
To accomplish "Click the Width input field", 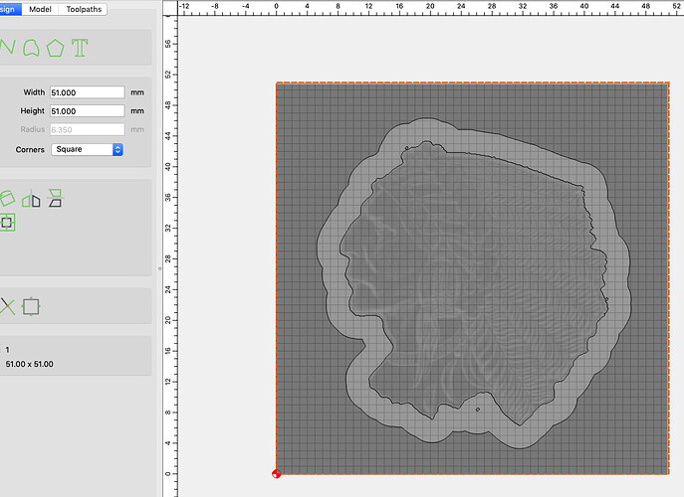I will [87, 92].
